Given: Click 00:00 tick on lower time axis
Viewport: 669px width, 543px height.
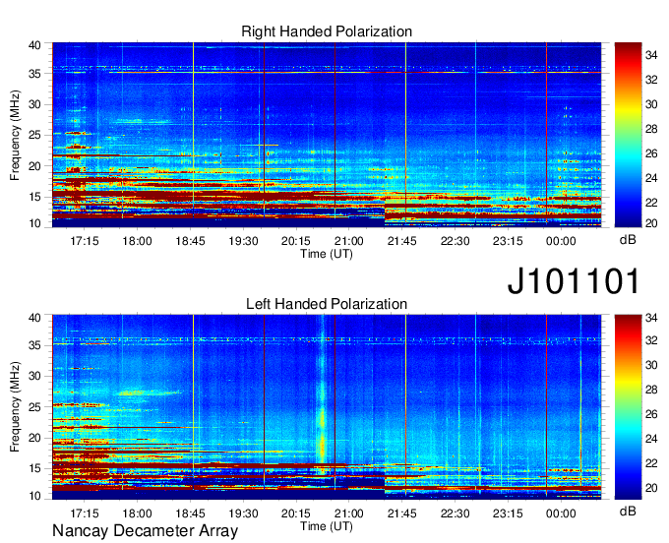Looking at the screenshot, I should [x=561, y=513].
